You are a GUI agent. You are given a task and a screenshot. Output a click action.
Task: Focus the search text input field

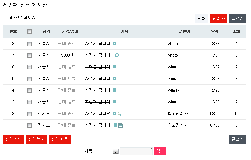(x=136, y=151)
